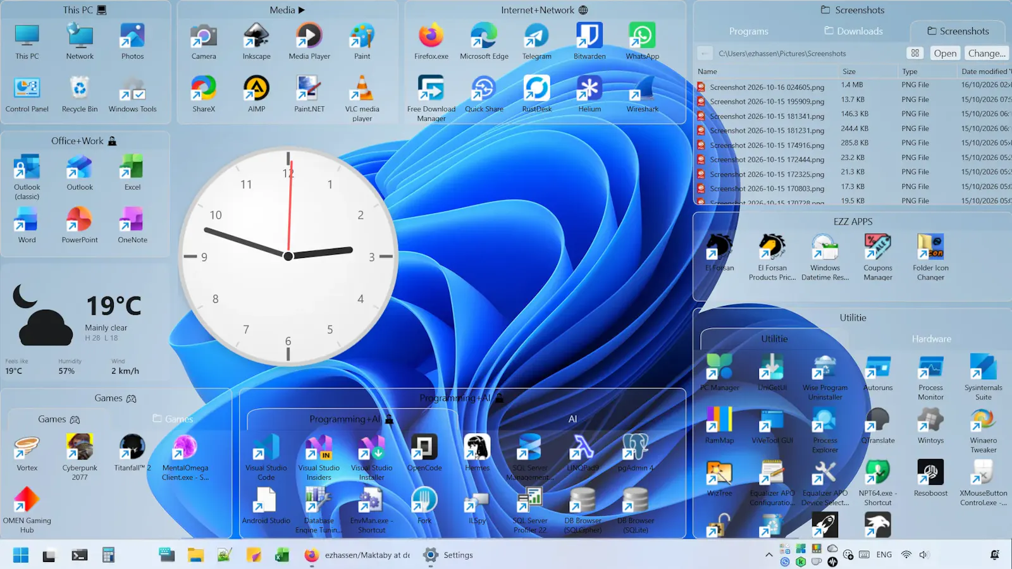1012x569 pixels.
Task: Switch to the Programs tab
Action: click(x=748, y=31)
